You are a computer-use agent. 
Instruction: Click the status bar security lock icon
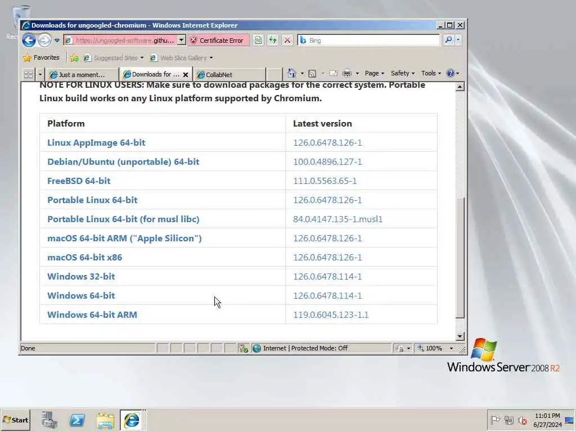point(399,348)
